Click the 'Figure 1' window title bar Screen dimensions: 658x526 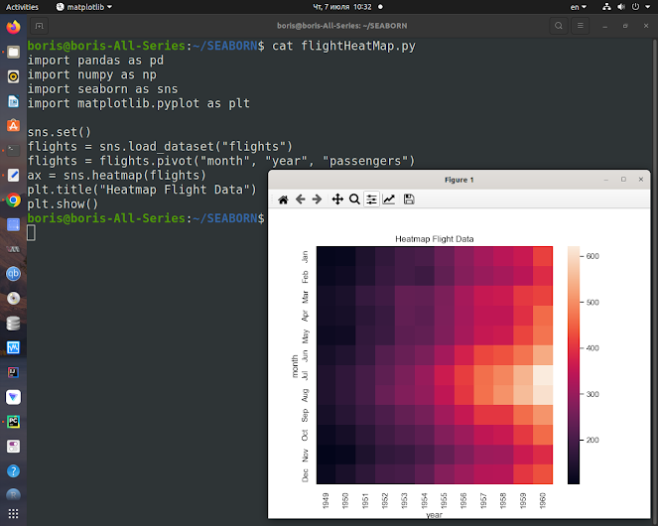click(x=460, y=180)
